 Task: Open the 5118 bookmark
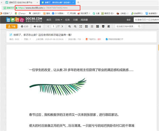point(58,14)
